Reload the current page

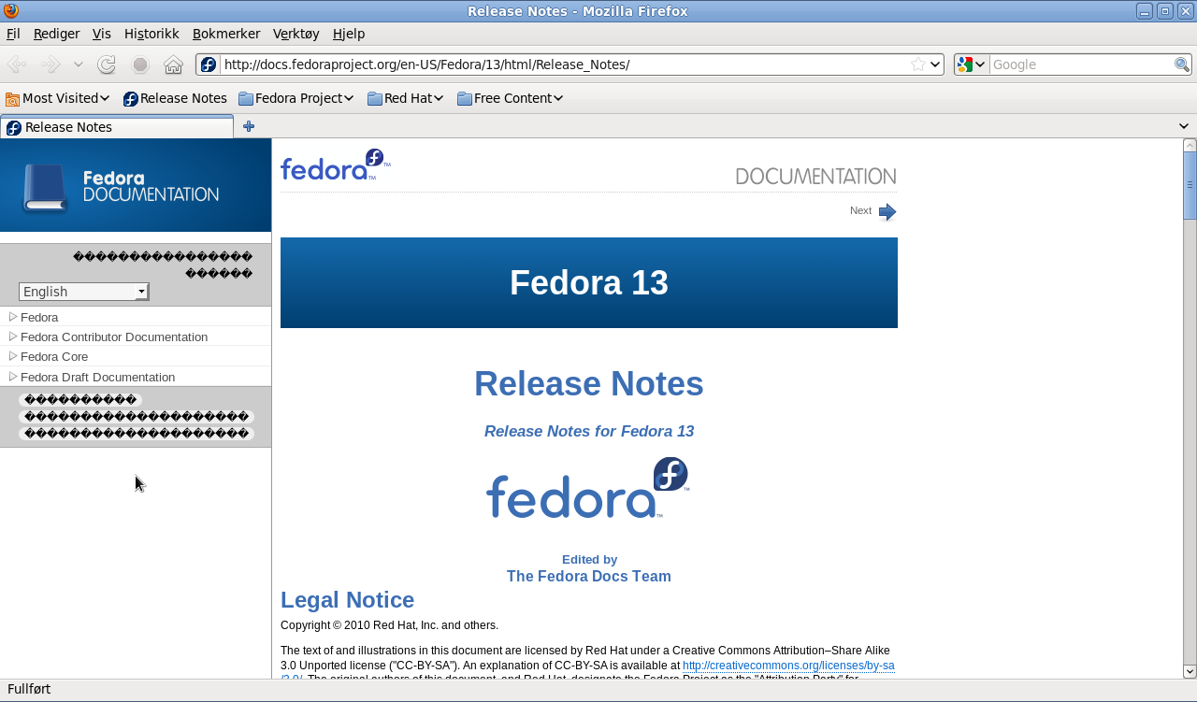(107, 64)
